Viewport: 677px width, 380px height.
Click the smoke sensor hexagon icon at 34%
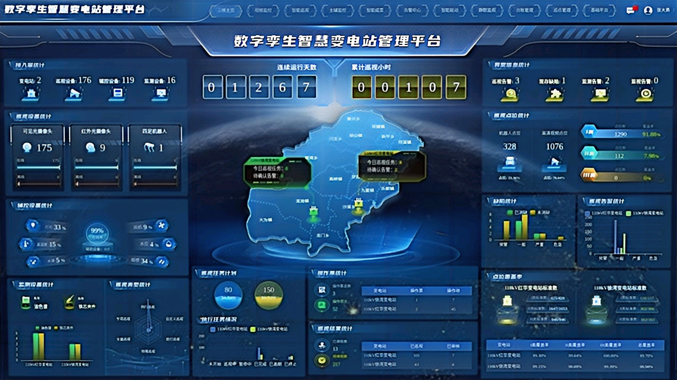pos(161,261)
